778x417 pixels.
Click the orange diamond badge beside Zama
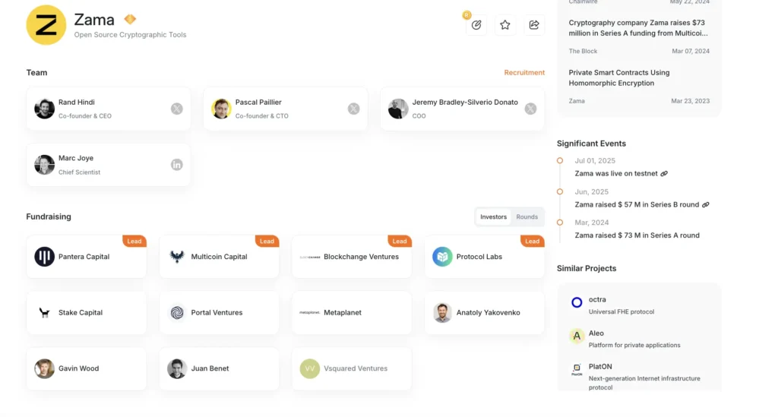[x=130, y=19]
